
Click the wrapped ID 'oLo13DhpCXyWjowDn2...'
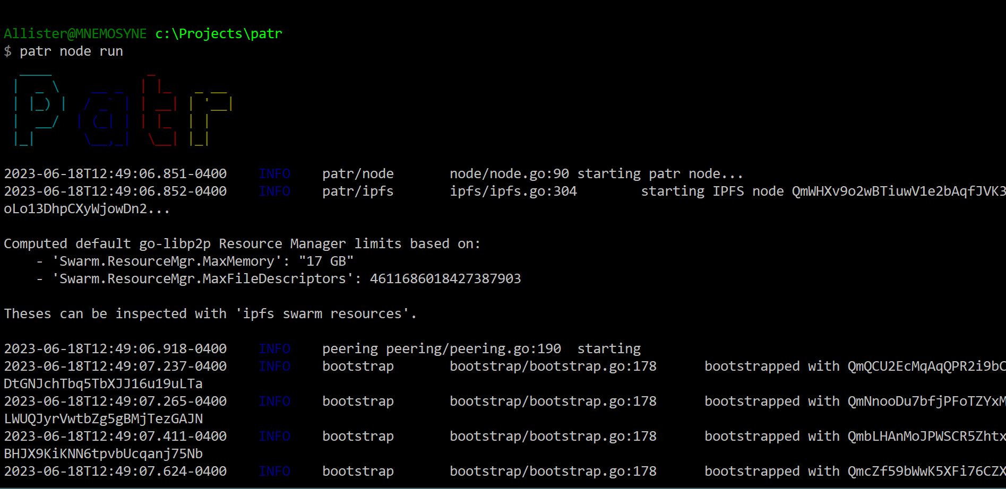point(87,209)
